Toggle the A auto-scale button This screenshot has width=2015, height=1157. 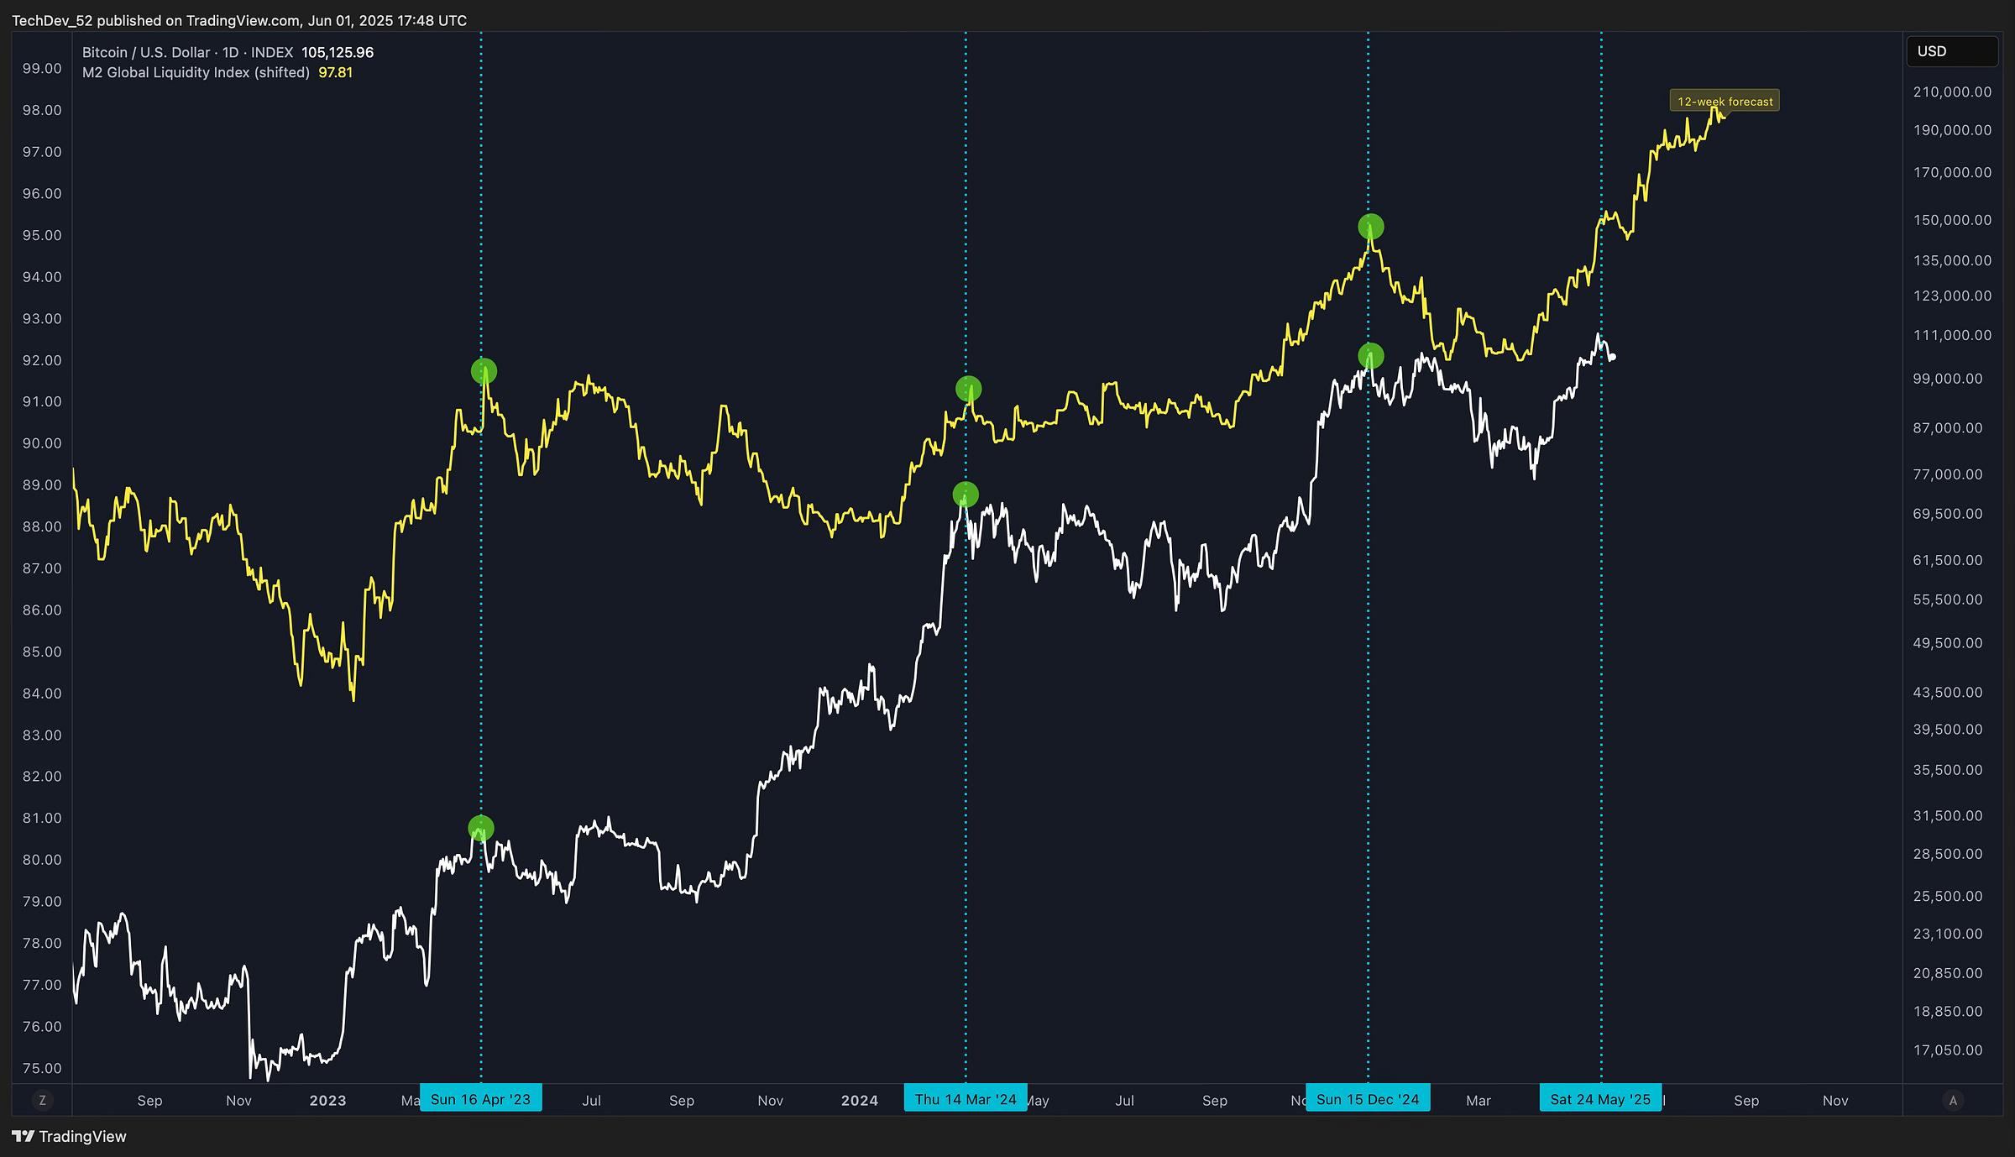click(1953, 1100)
